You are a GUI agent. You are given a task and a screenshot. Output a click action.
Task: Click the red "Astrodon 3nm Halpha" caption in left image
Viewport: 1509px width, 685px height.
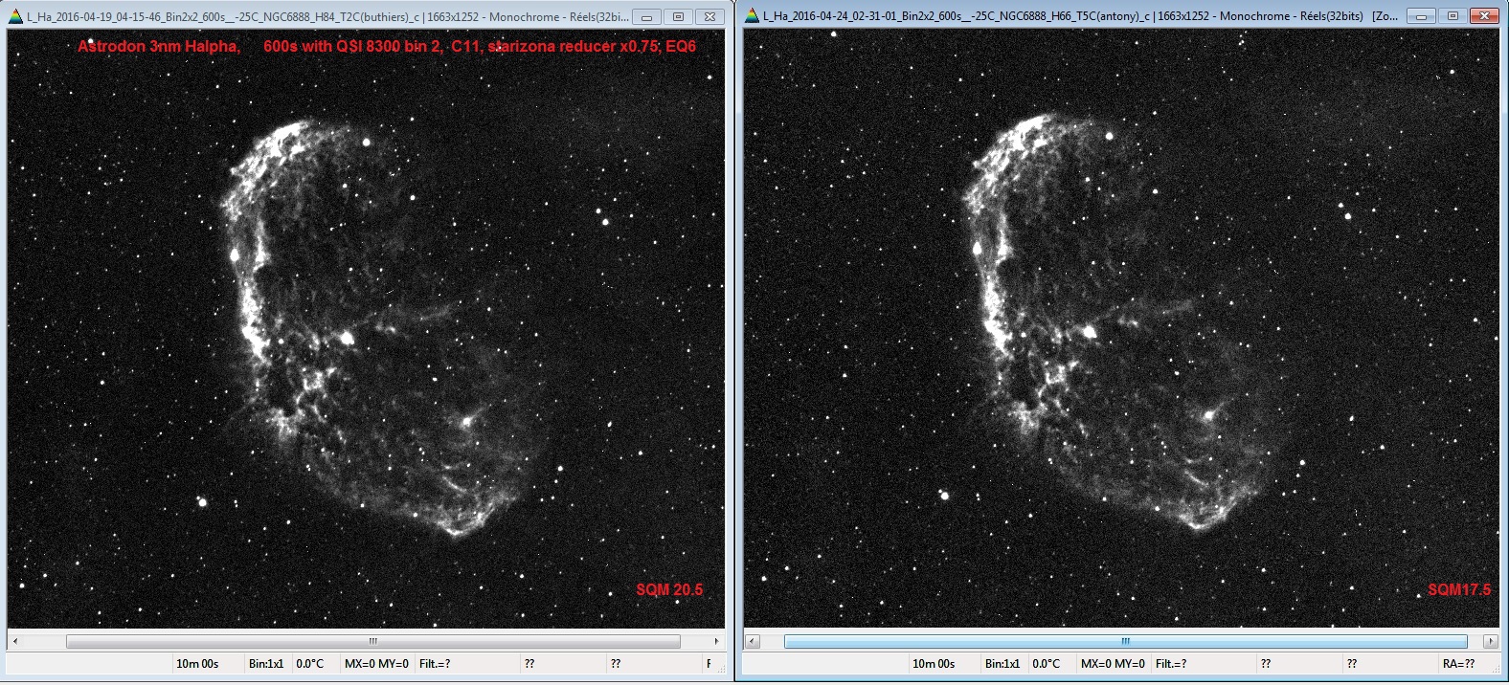click(159, 46)
